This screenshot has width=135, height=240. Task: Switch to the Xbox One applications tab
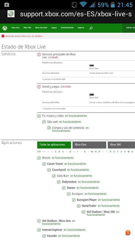click(89, 145)
